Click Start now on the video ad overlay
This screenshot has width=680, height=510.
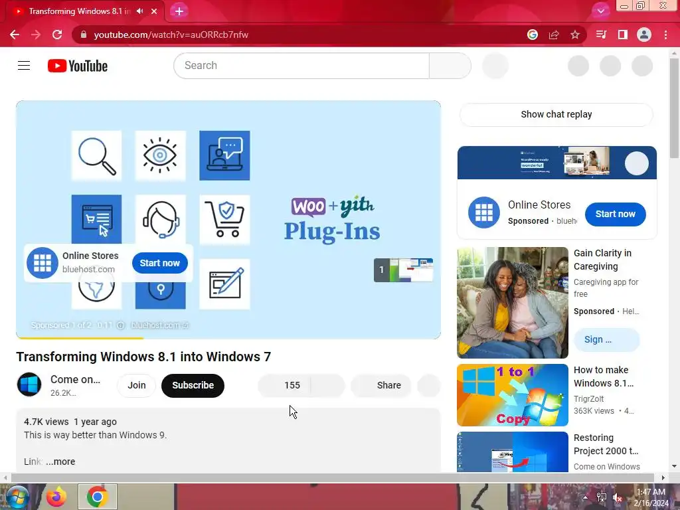coord(159,263)
